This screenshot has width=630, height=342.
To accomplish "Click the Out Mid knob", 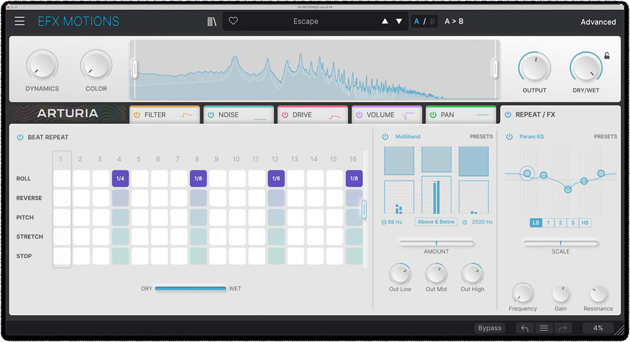I will (x=436, y=275).
